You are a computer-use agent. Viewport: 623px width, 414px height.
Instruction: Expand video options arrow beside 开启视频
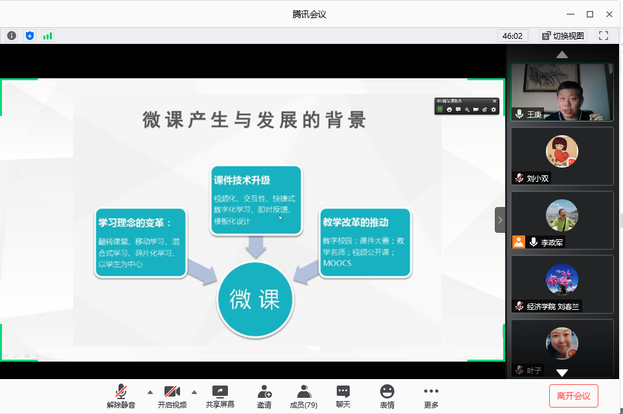click(194, 392)
